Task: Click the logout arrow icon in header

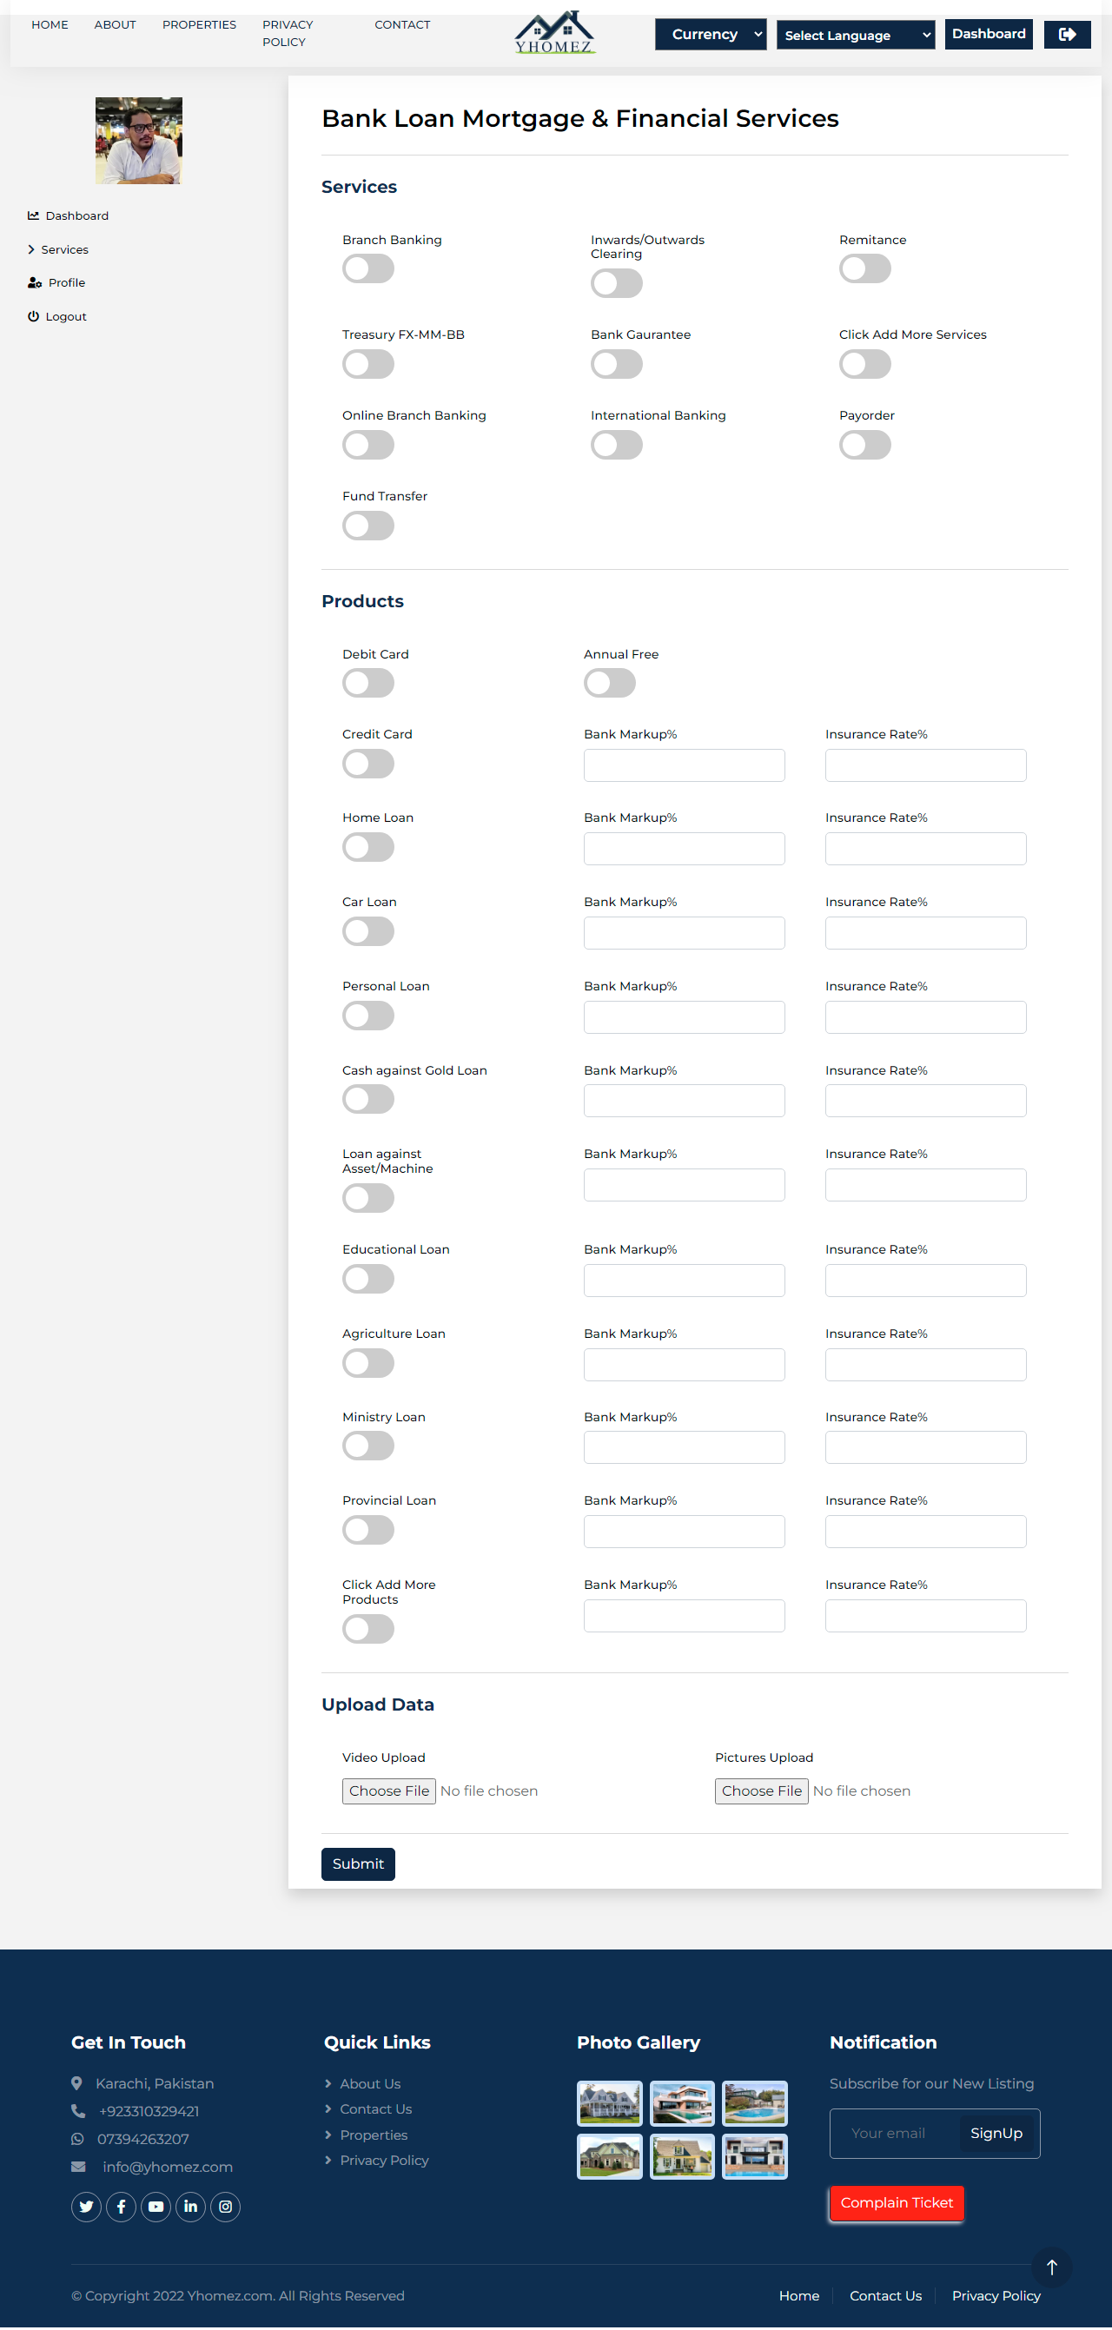Action: click(1067, 35)
